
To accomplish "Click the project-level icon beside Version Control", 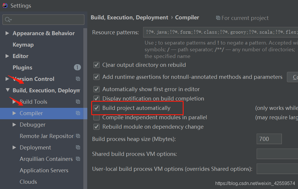I will click(x=78, y=79).
